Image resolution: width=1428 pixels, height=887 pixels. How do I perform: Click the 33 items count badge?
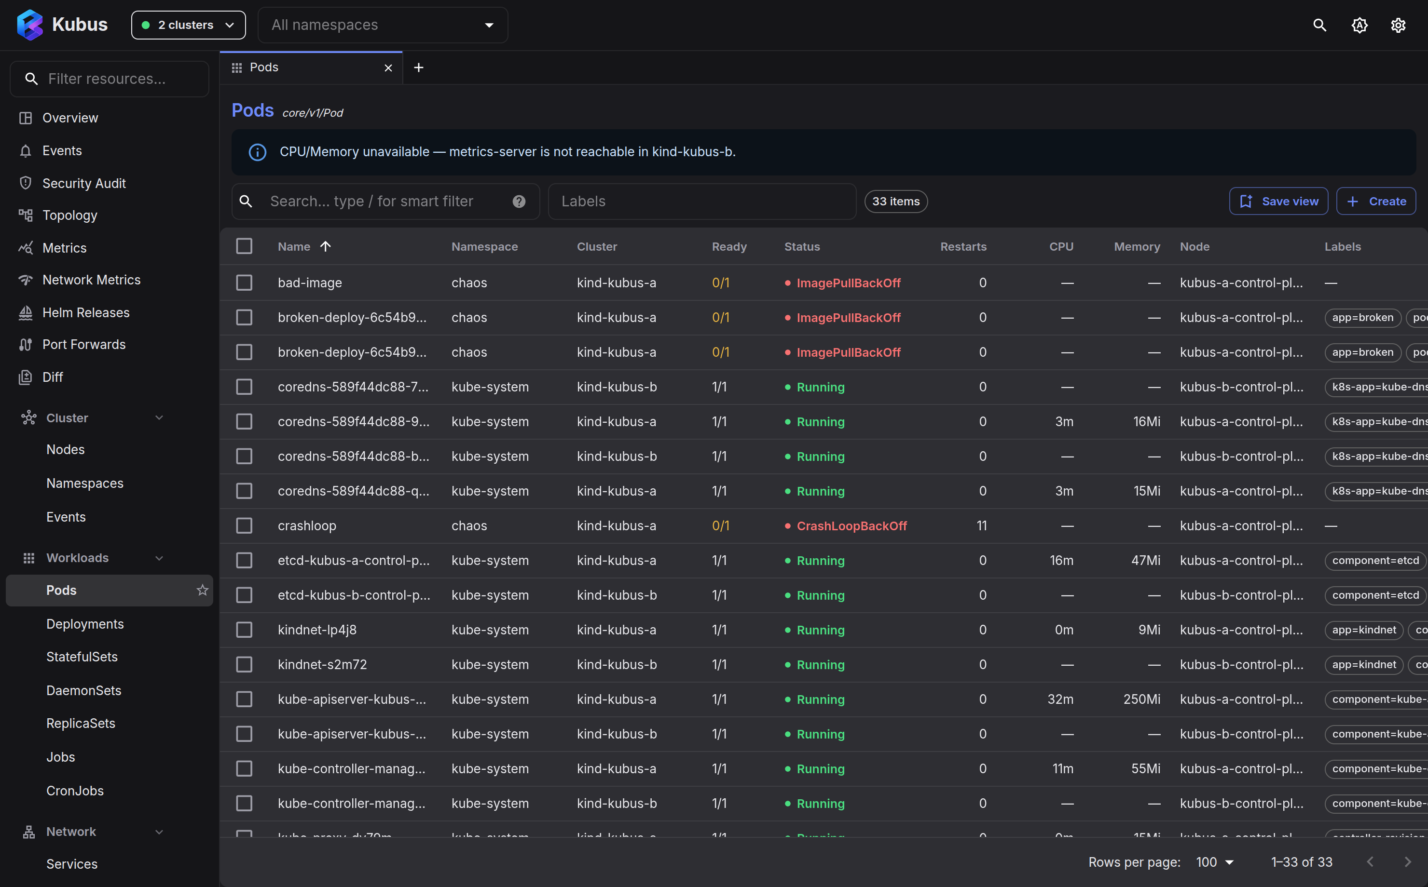pos(896,201)
